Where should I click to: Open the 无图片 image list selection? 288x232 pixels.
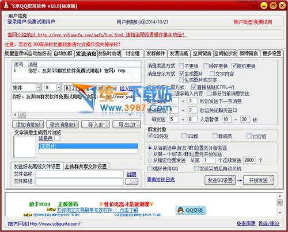click(88, 146)
